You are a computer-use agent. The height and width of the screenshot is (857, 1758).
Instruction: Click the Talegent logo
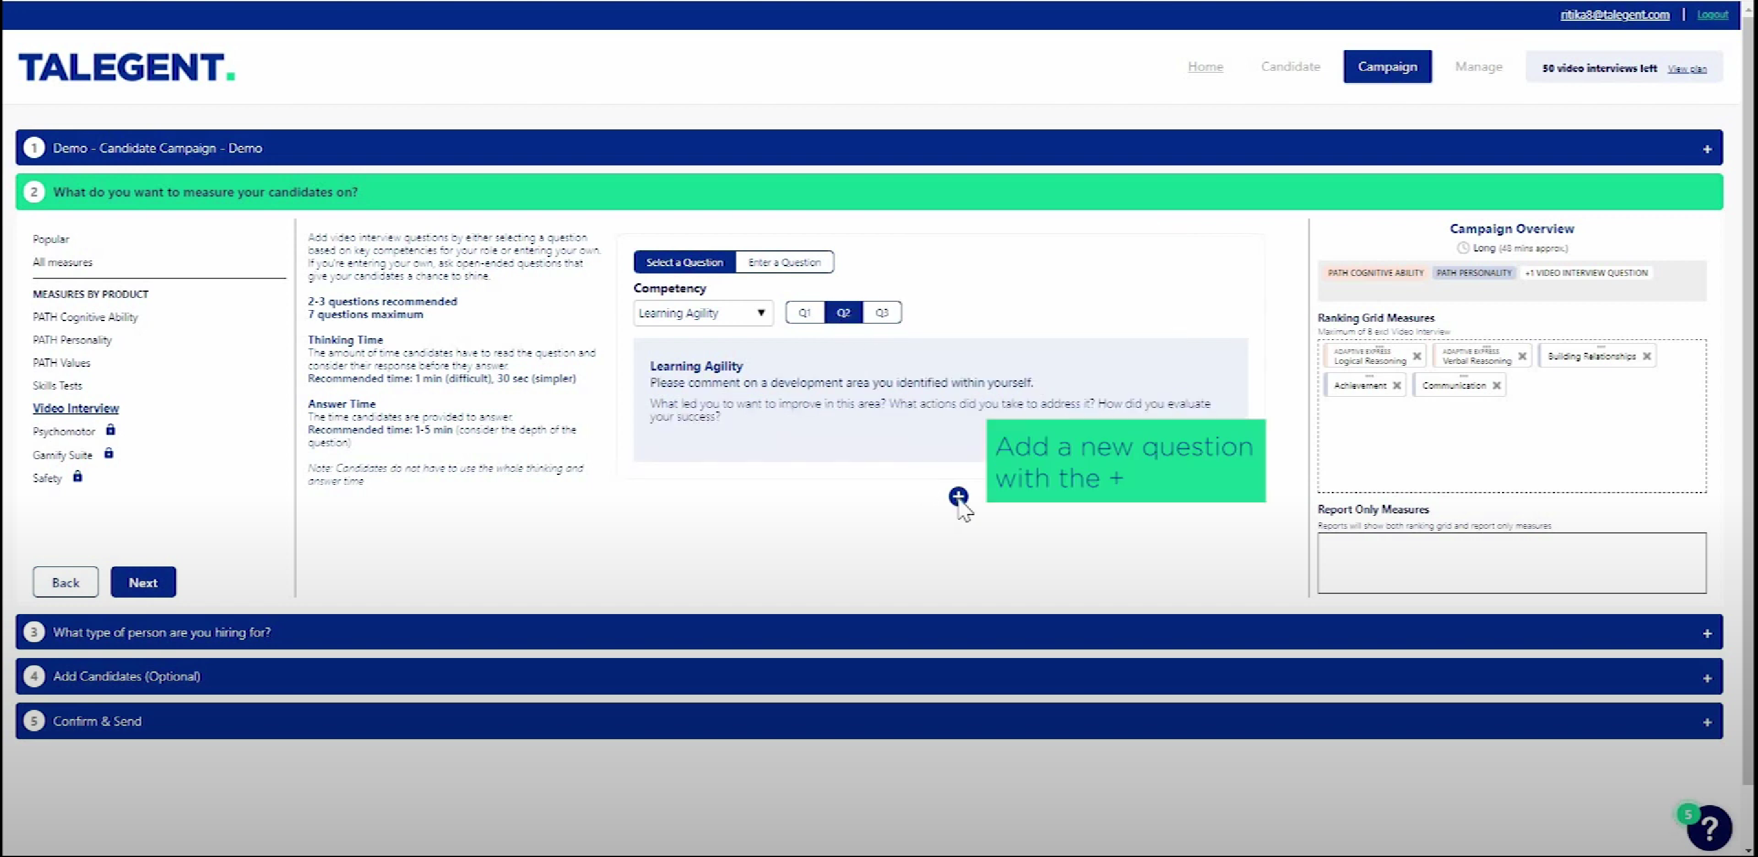click(x=127, y=67)
